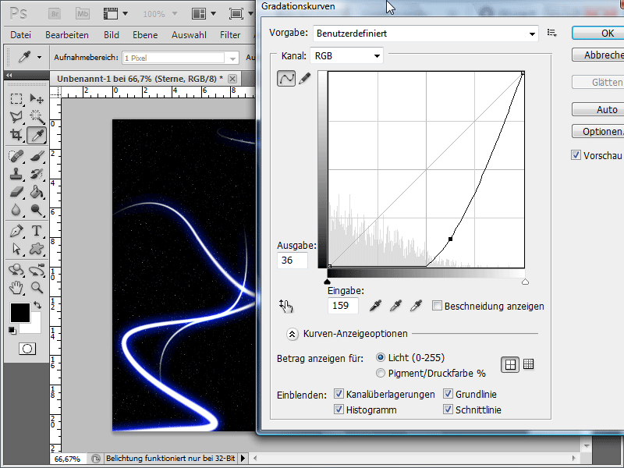The height and width of the screenshot is (468, 624).
Task: Expand status bar info flyout arrow
Action: pos(243,459)
